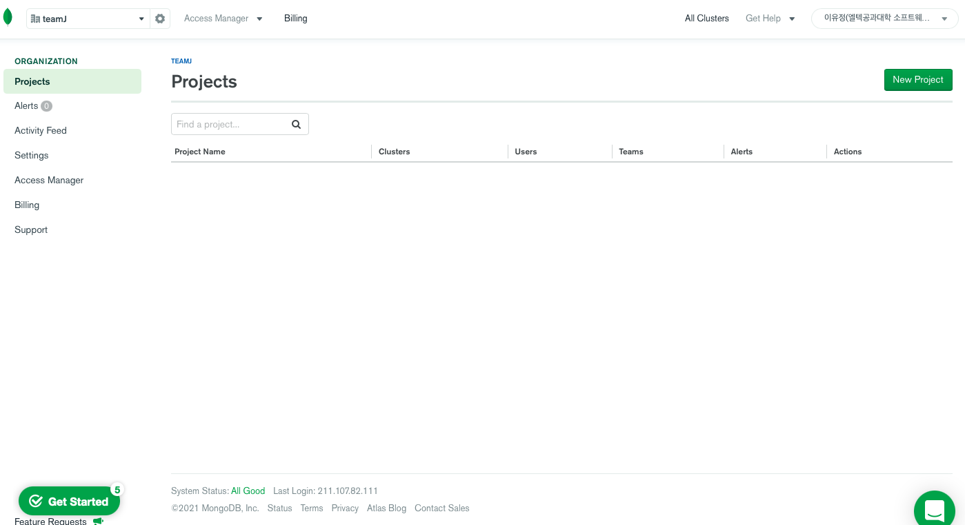Open the teamJ organization dropdown
Viewport: 965px width, 525px height.
[88, 19]
